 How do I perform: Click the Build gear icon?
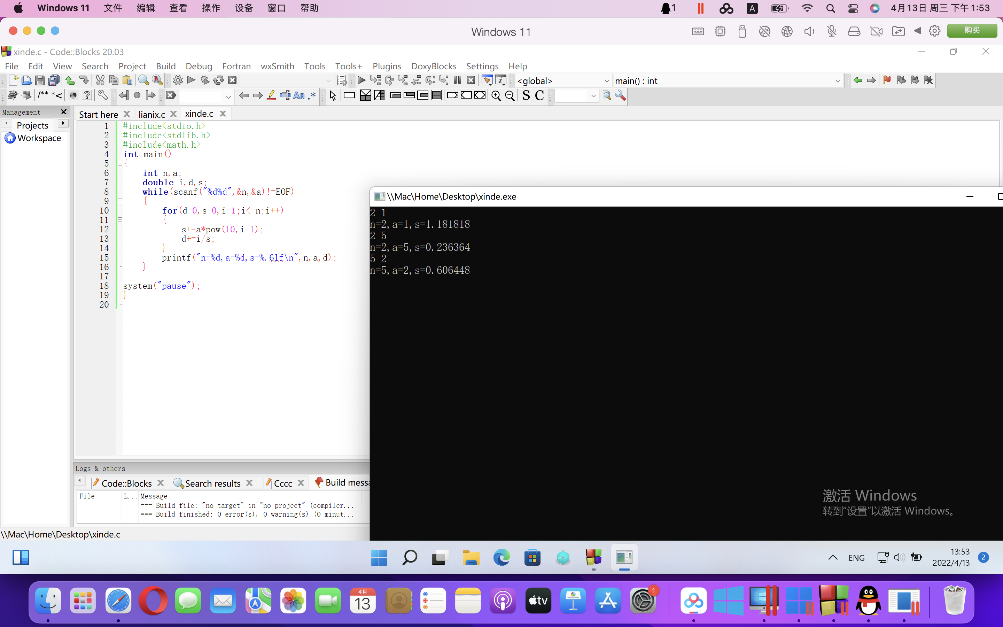tap(178, 80)
